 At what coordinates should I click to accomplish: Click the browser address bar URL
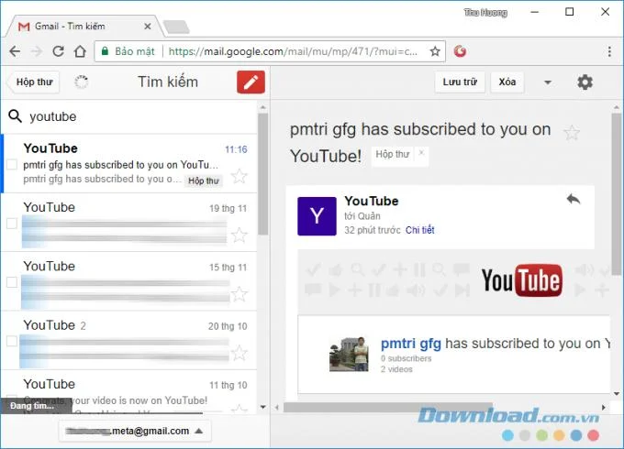(293, 51)
